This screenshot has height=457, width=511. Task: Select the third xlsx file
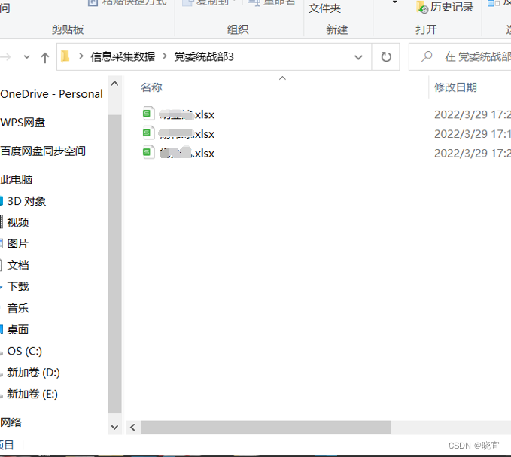pyautogui.click(x=187, y=153)
